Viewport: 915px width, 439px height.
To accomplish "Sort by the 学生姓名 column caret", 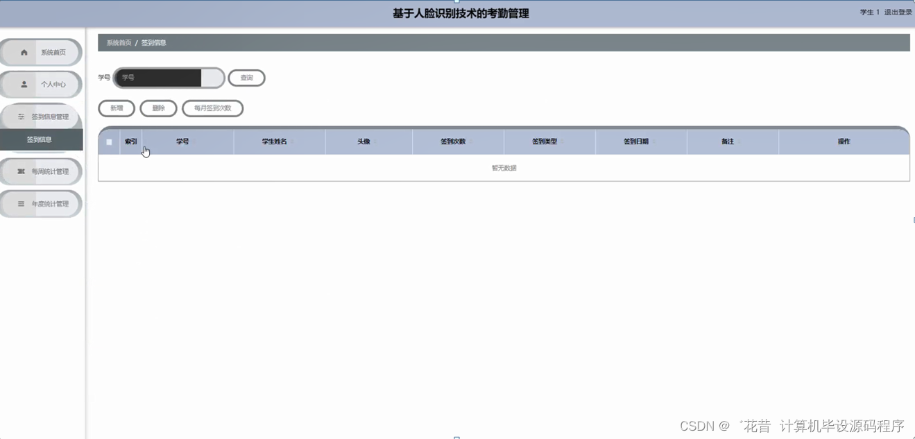I will coord(291,141).
